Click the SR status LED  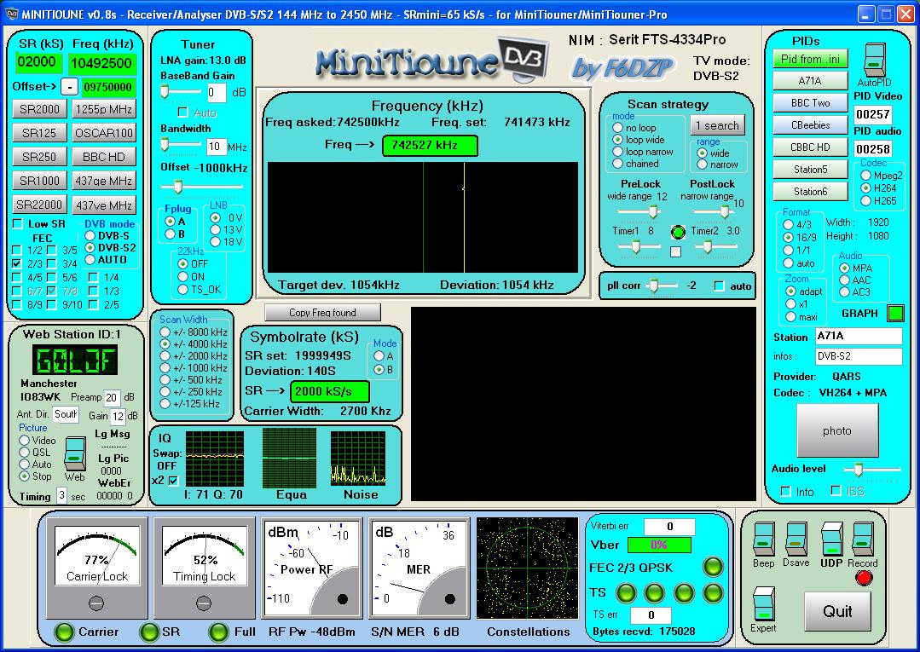pos(149,632)
